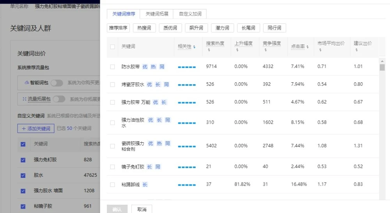Check the select-all box beside 关键词 header
The image size is (390, 213).
(x=112, y=46)
